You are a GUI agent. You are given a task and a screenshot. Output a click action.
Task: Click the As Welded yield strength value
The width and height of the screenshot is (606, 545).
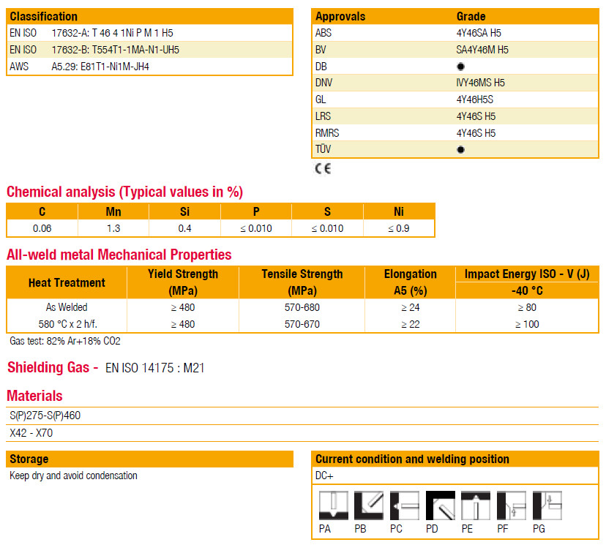coord(182,308)
